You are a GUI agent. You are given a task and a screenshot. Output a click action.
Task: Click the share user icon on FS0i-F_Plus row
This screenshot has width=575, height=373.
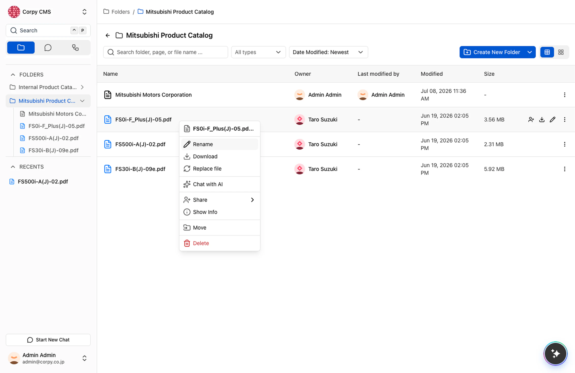click(531, 120)
